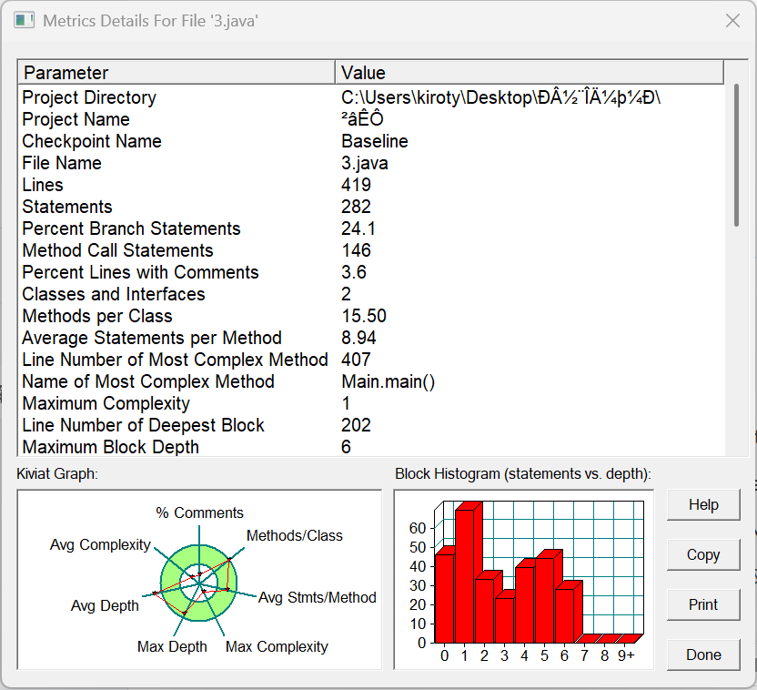
Task: Click the depth 5 histogram bar
Action: [545, 600]
